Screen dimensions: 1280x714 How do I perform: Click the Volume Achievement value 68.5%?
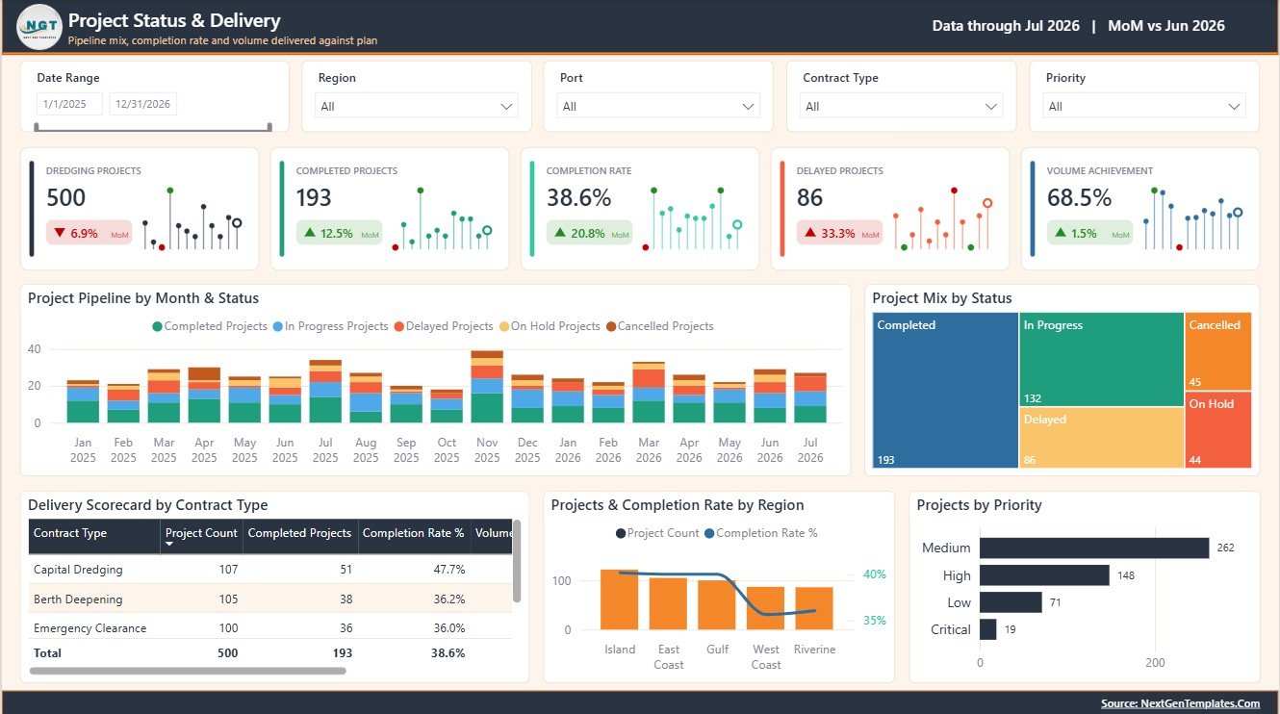pyautogui.click(x=1080, y=197)
